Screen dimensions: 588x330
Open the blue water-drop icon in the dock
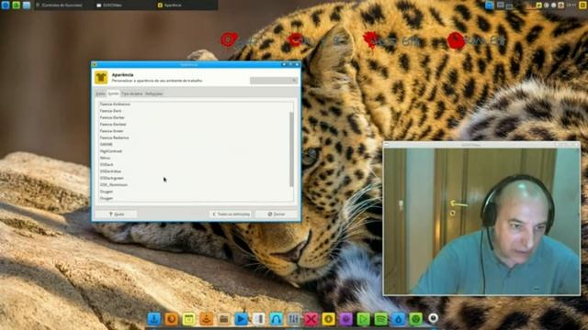(398, 319)
